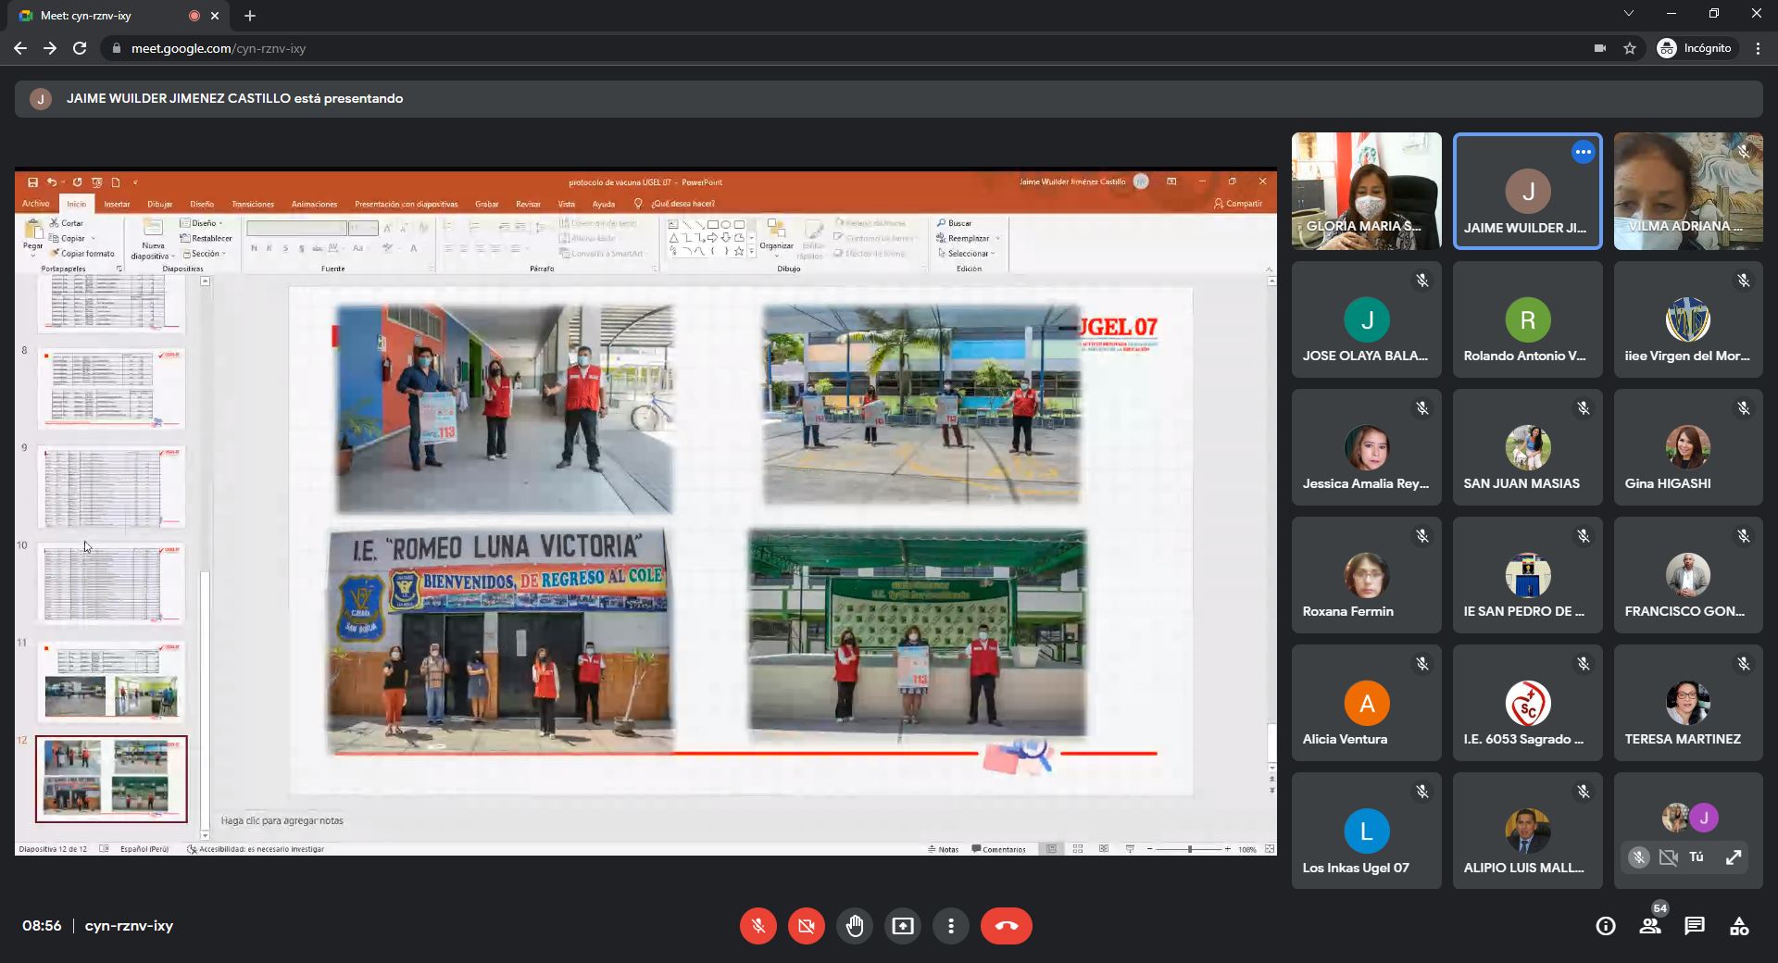Click the Insertar tab in the PowerPoint ribbon
This screenshot has width=1778, height=963.
[x=117, y=204]
